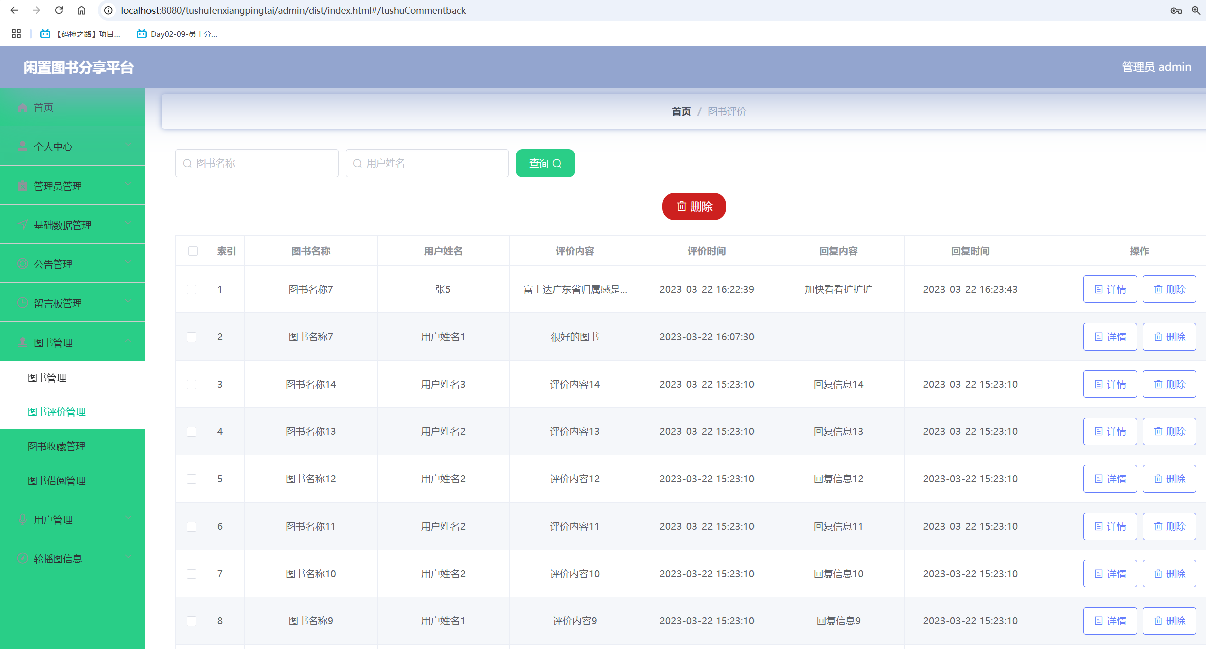
Task: Click the browser home icon
Action: pos(81,10)
